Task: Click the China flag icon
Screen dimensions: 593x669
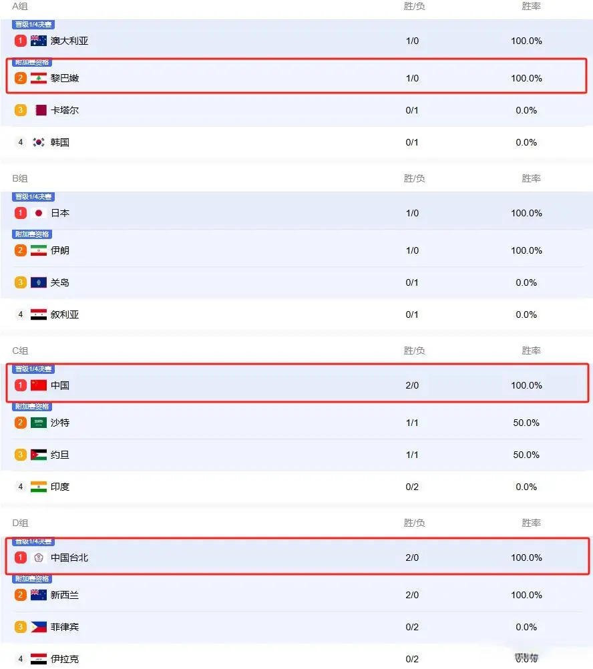Action: click(x=39, y=385)
